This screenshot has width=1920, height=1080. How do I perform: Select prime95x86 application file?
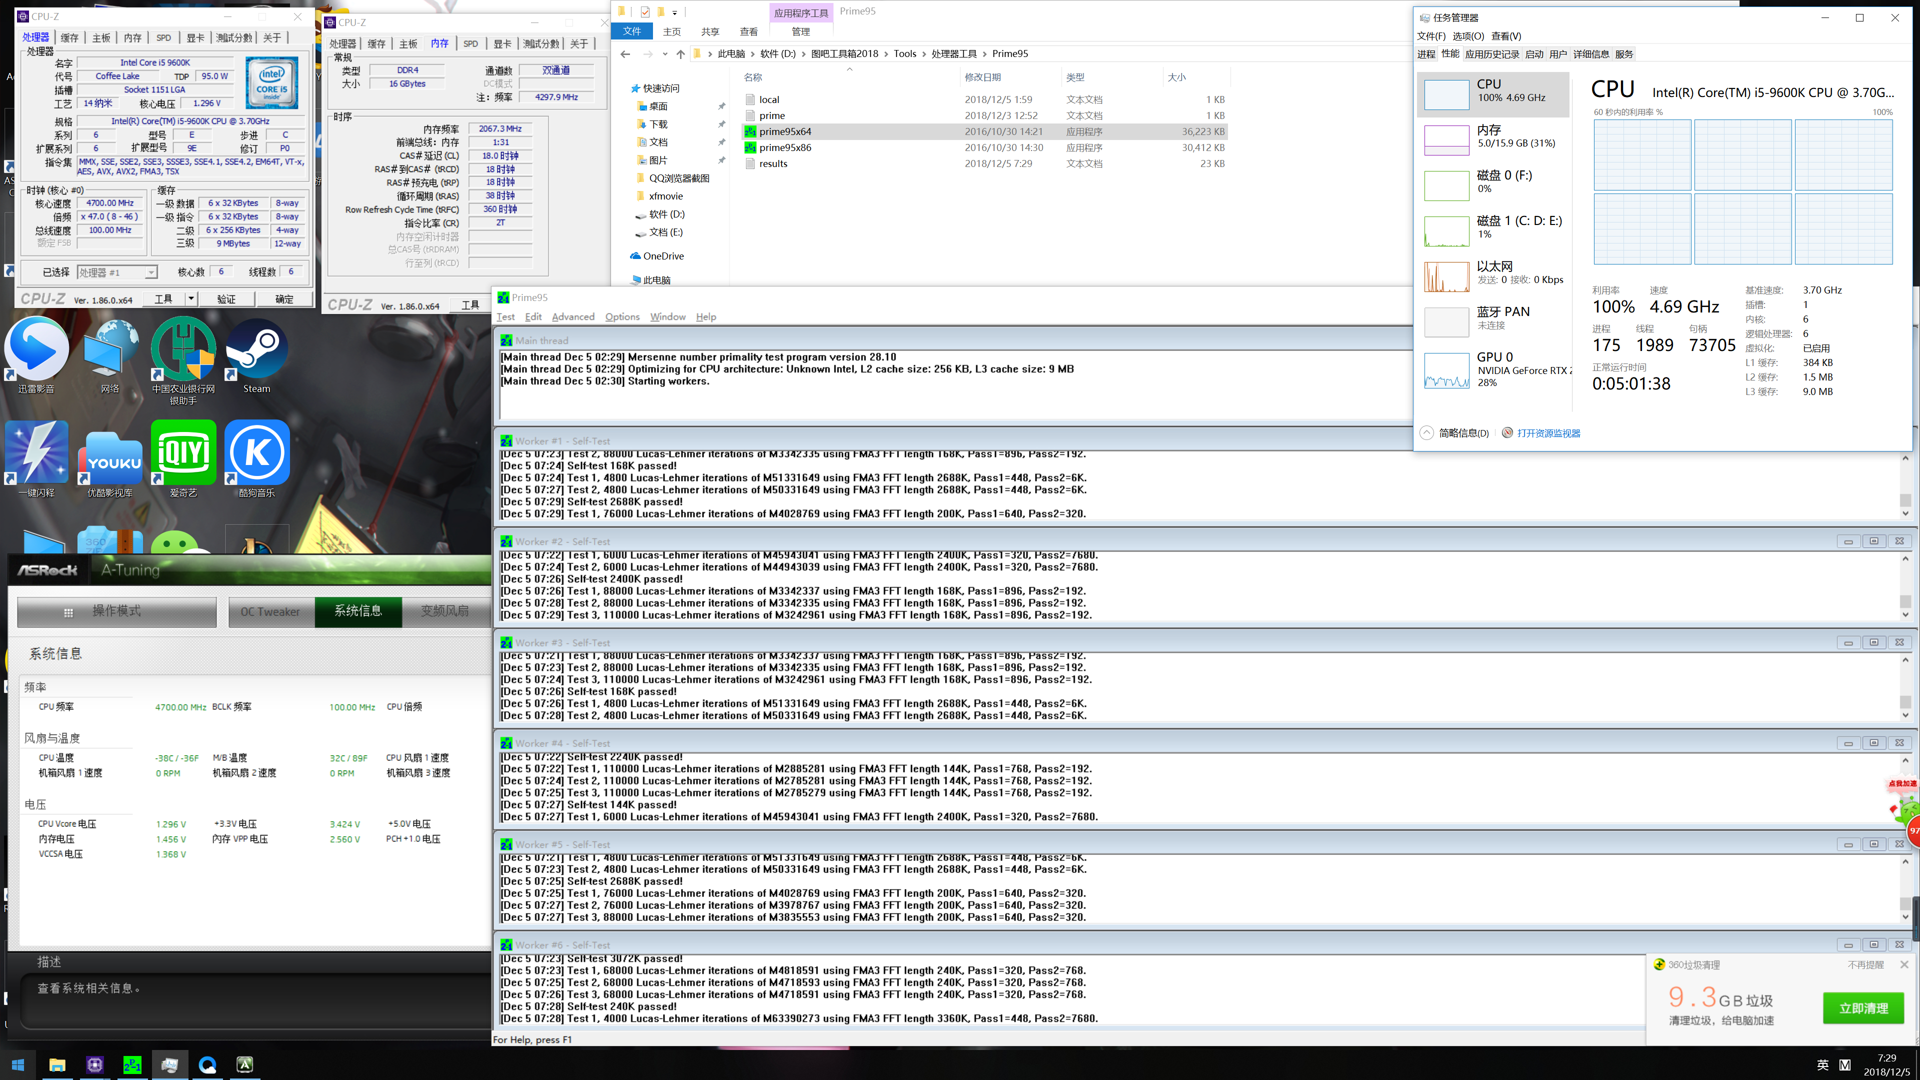pos(785,147)
